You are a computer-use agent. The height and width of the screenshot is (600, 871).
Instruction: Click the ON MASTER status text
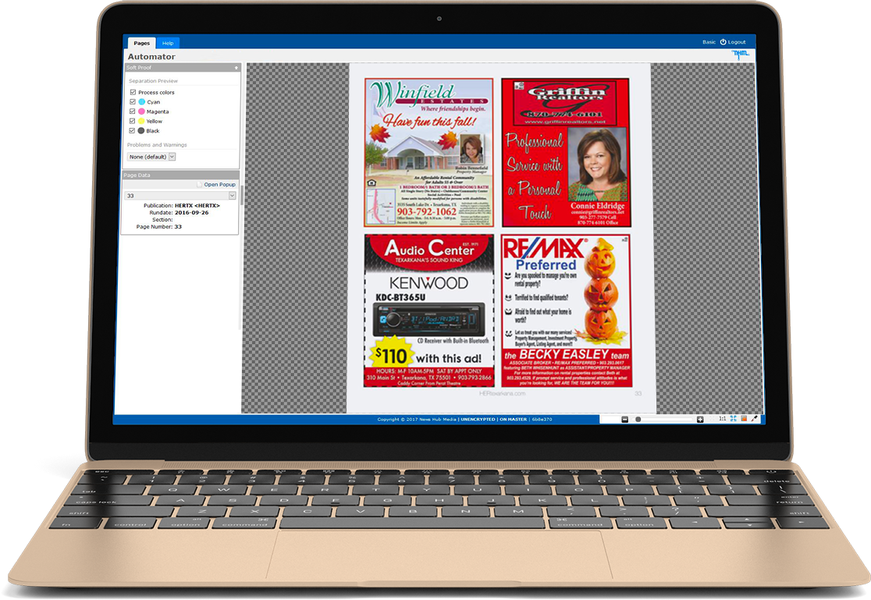click(514, 420)
